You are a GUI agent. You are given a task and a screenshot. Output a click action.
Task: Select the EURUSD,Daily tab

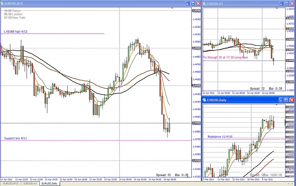click(x=49, y=184)
